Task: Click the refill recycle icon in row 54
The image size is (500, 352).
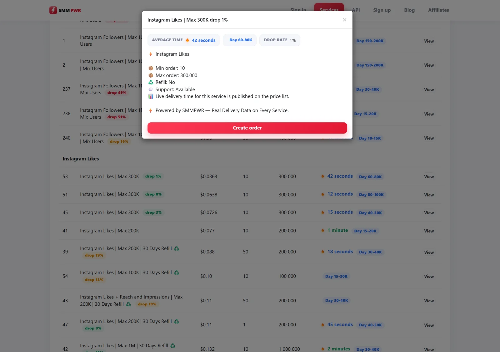Action: (x=177, y=273)
